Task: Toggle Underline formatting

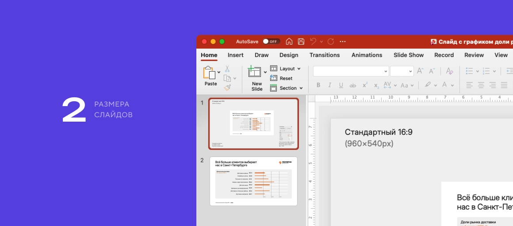Action: point(341,85)
